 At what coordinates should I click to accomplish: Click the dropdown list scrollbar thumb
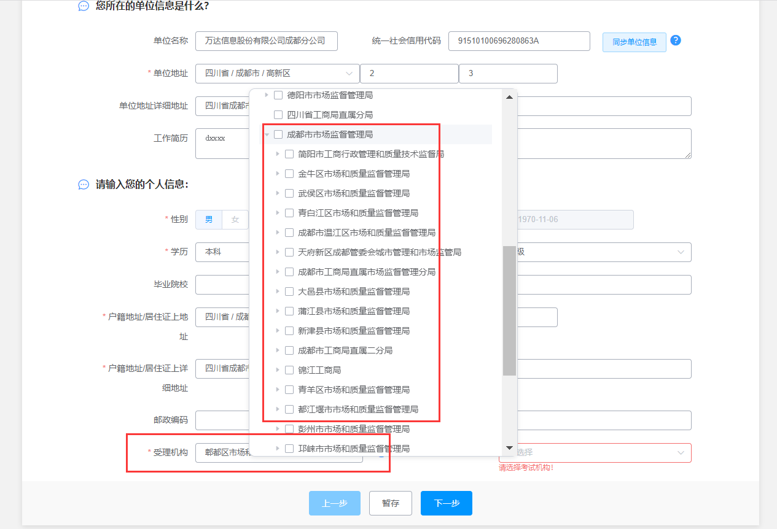click(x=509, y=310)
